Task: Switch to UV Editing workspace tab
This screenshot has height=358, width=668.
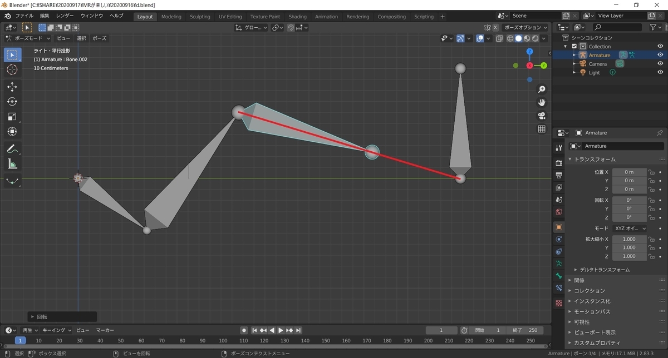Action: click(x=230, y=17)
